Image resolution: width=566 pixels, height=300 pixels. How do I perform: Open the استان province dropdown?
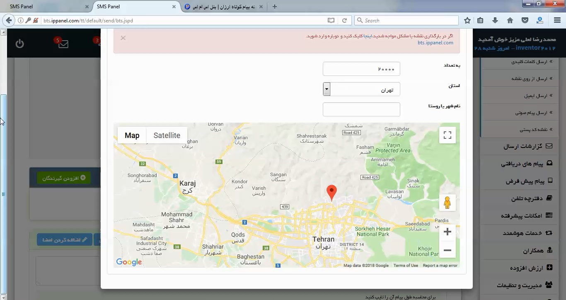tap(361, 89)
